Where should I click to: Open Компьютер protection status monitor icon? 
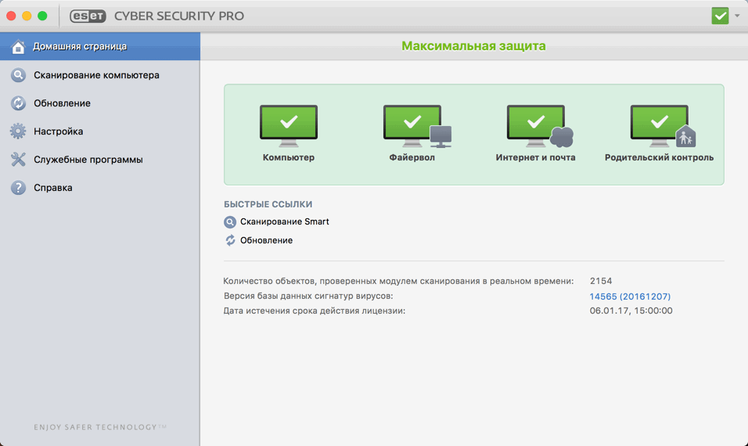click(289, 126)
